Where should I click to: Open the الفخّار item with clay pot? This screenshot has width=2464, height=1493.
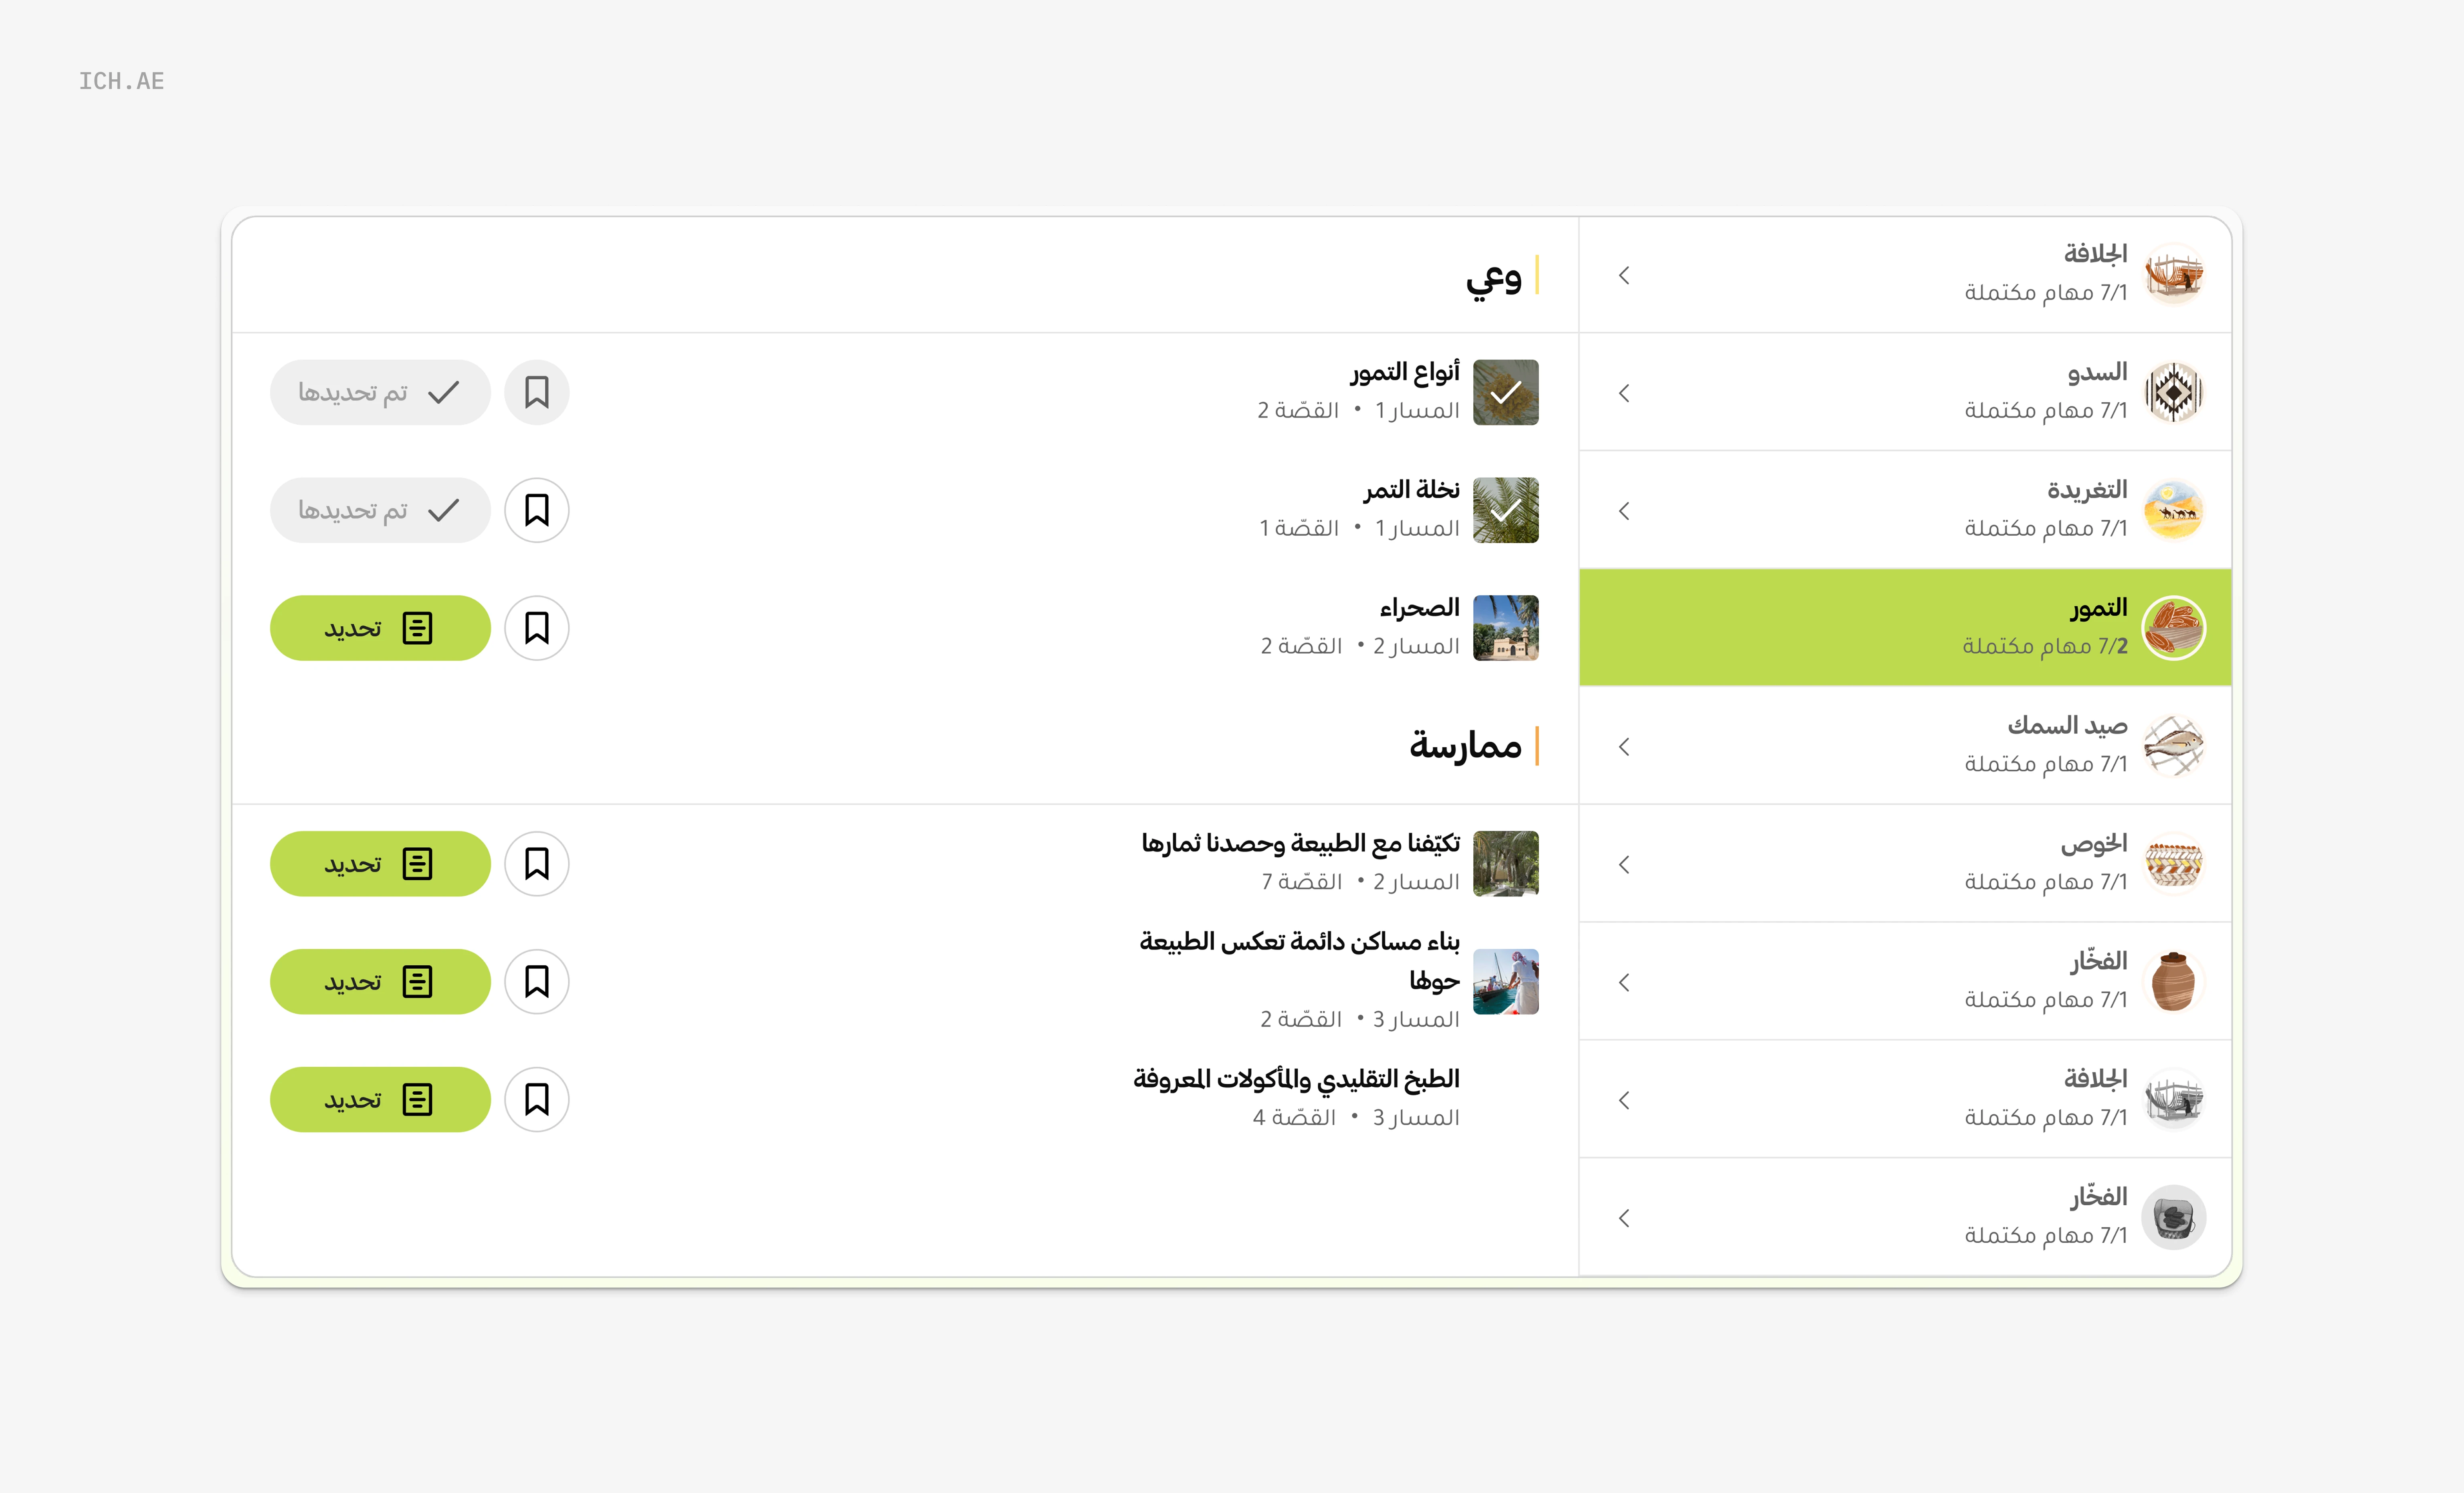pyautogui.click(x=1904, y=982)
